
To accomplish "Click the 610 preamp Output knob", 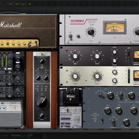I will pyautogui.click(x=42, y=116).
